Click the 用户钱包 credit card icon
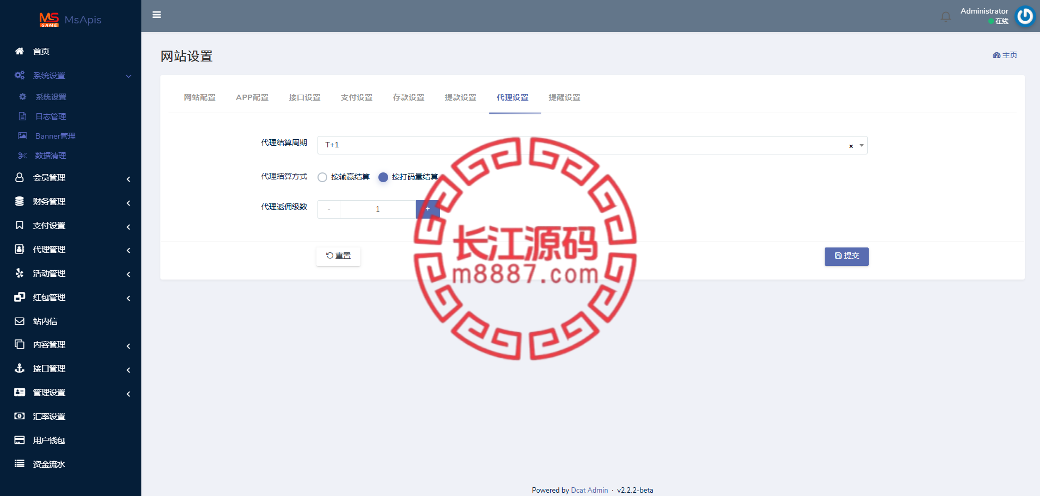 click(20, 440)
